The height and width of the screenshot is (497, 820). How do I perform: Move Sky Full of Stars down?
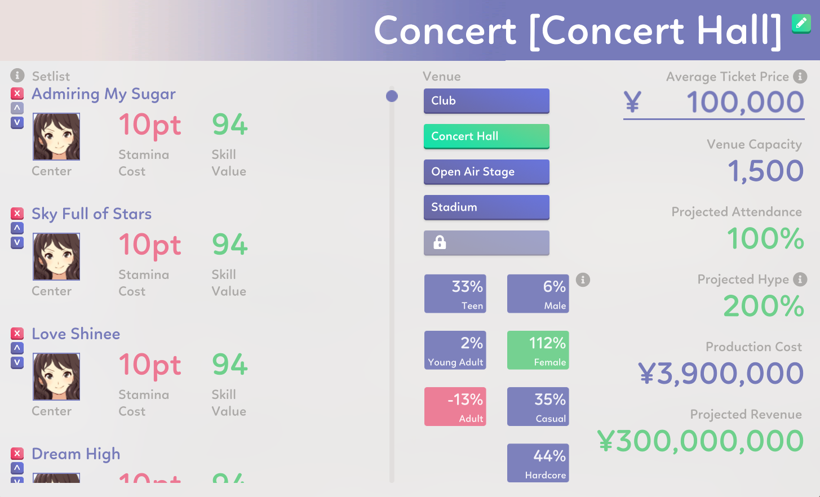[x=17, y=242]
